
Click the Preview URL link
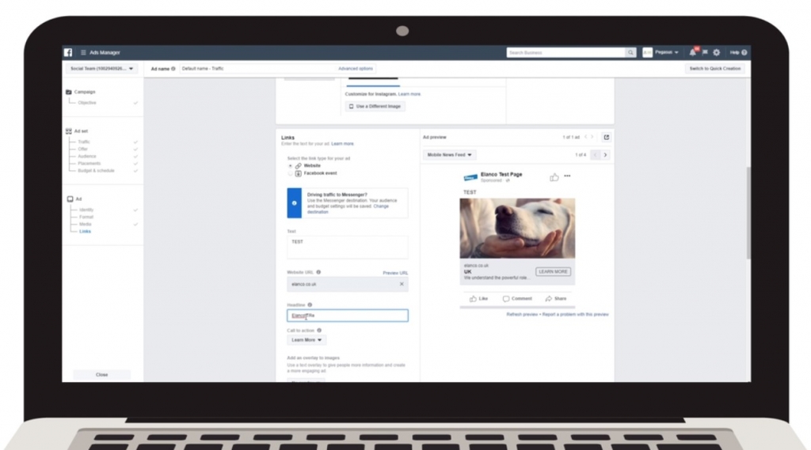point(395,272)
